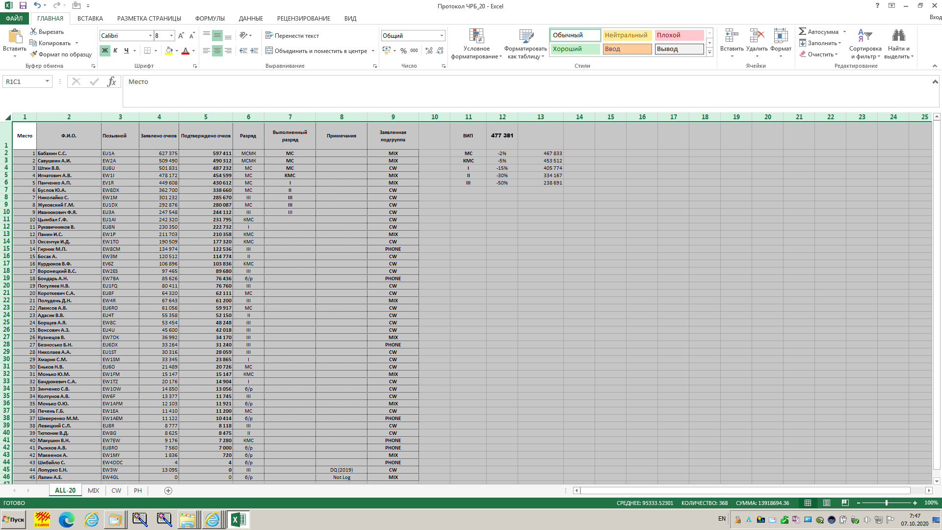
Task: Click the Name Box showing R1C1
Action: pyautogui.click(x=24, y=82)
